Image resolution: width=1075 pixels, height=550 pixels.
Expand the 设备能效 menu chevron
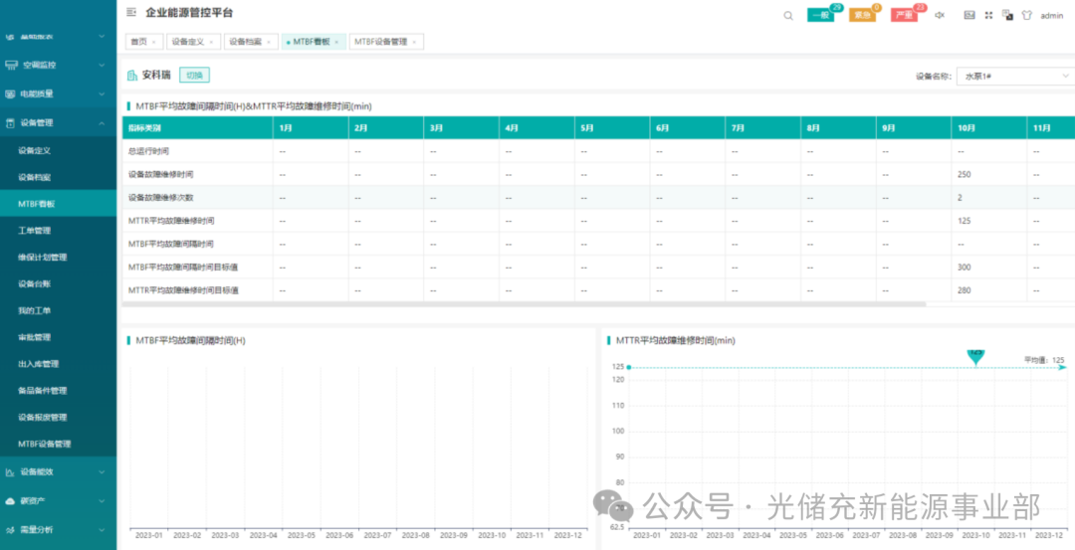pos(102,471)
